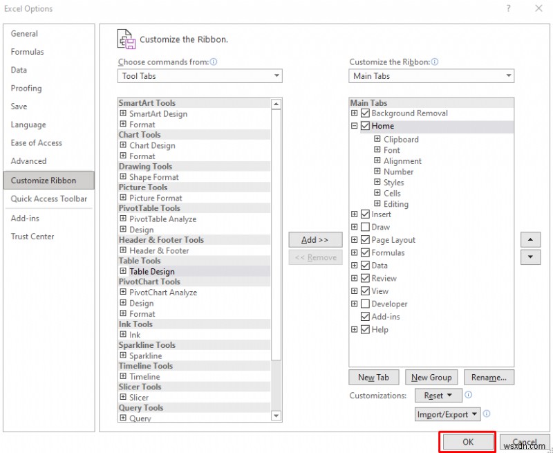Enable the Developer tab checkbox

(x=365, y=304)
